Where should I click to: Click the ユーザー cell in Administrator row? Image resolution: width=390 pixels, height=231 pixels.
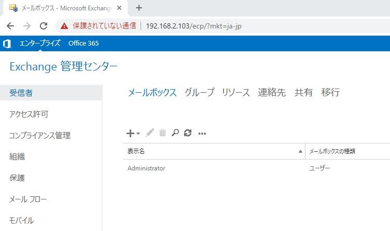(x=319, y=168)
